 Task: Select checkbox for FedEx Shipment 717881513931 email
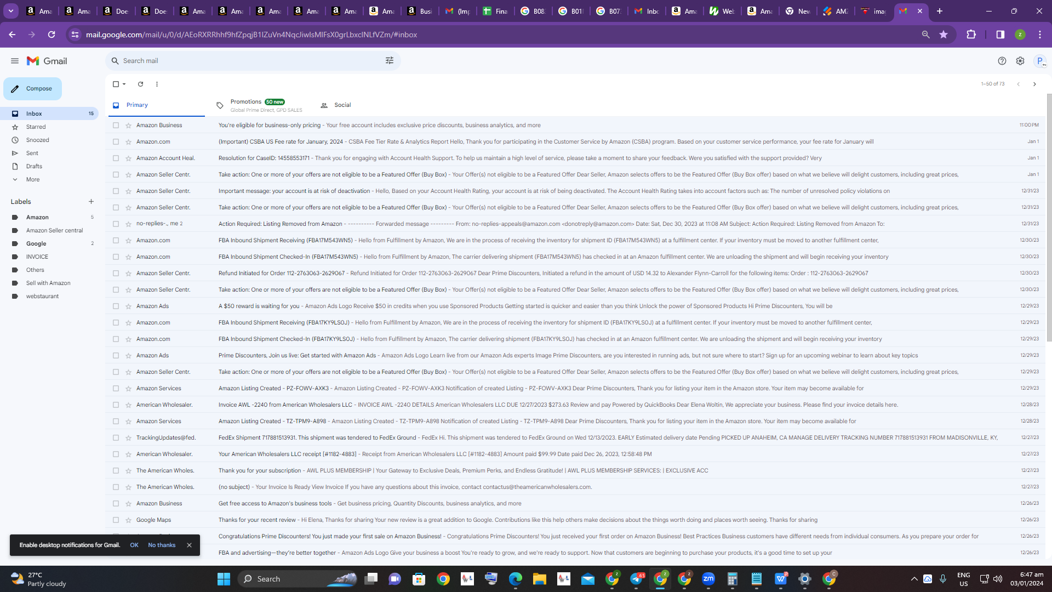tap(116, 437)
